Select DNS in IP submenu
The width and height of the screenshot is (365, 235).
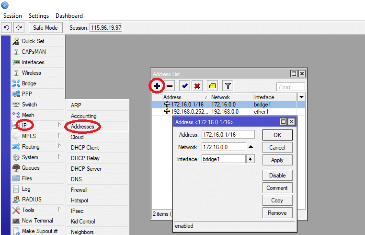pyautogui.click(x=98, y=179)
